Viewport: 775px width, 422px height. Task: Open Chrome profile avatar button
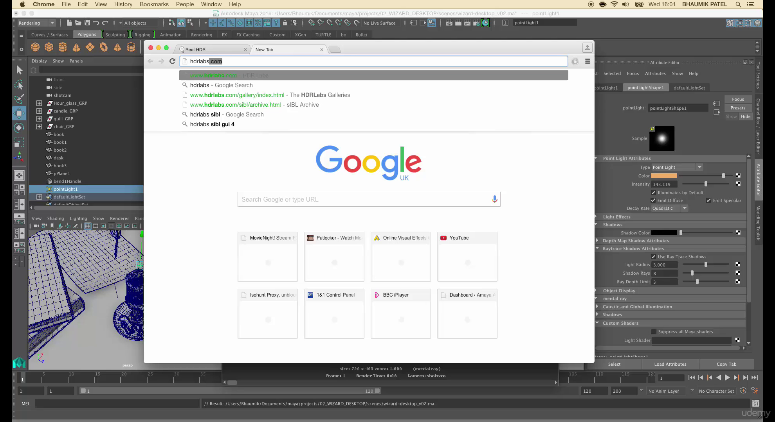point(587,48)
